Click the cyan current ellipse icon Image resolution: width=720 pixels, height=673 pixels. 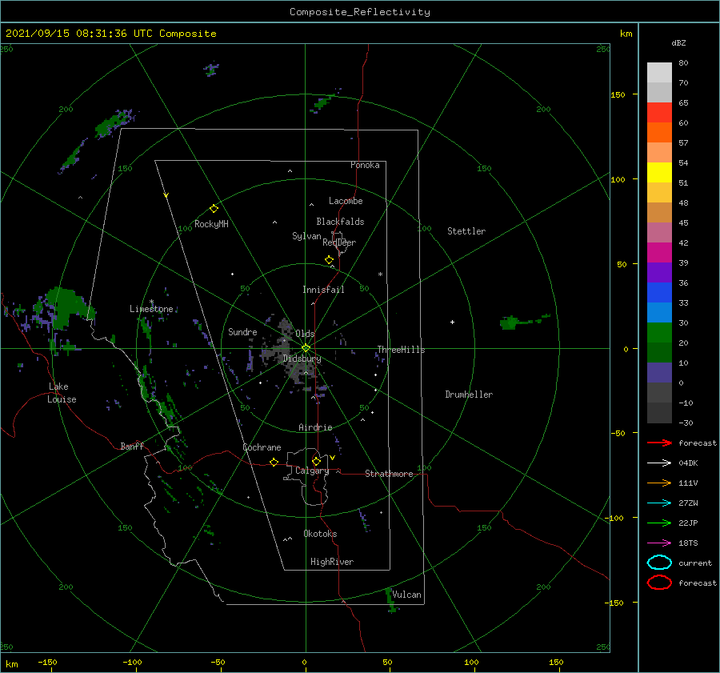659,563
